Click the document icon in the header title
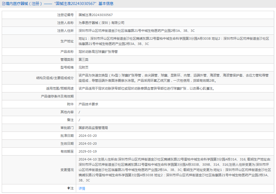The height and width of the screenshot is (194, 276). click(4, 4)
